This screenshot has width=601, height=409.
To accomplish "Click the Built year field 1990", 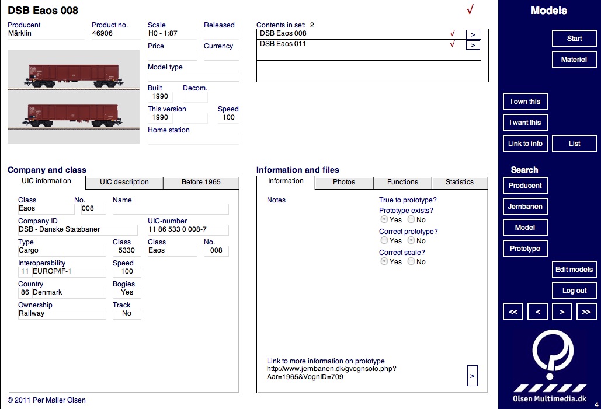I will pyautogui.click(x=160, y=97).
